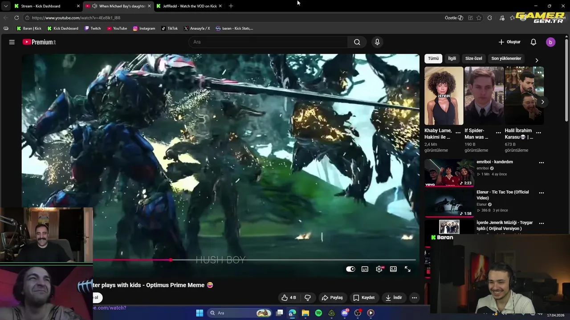
Task: Start voice search with the microphone icon
Action: (x=377, y=42)
